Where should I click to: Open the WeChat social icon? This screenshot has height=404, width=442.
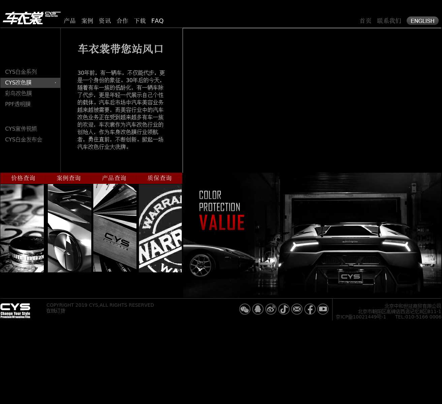pyautogui.click(x=245, y=309)
